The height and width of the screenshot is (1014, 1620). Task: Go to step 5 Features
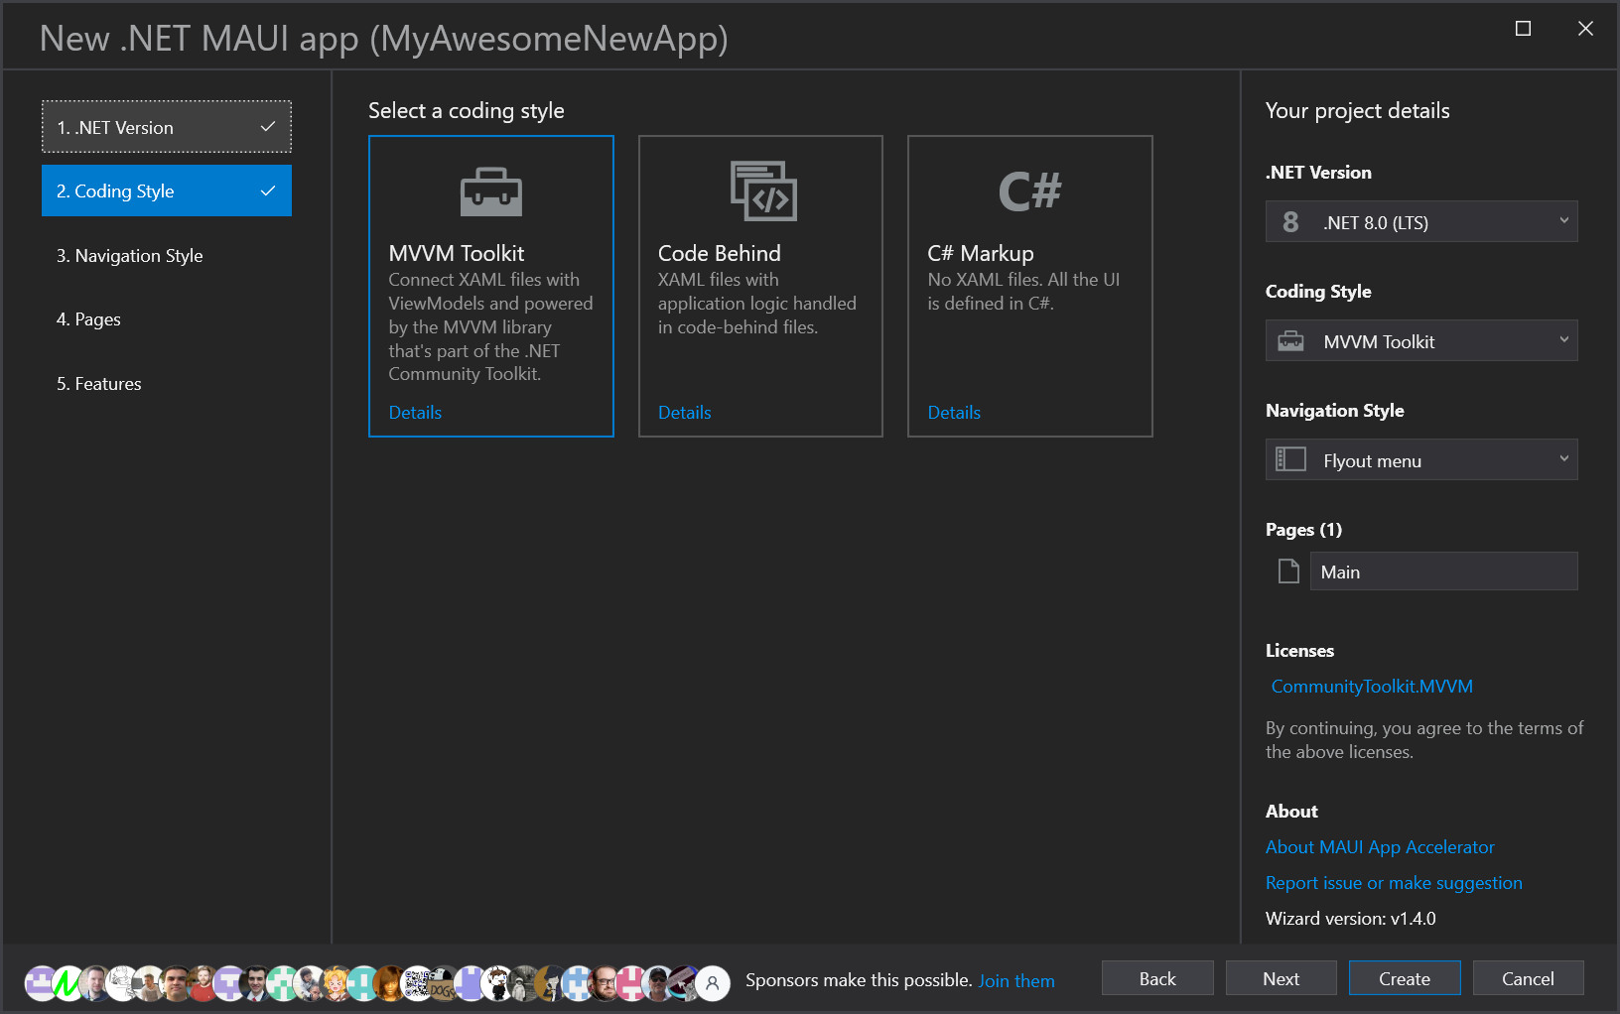[x=167, y=383]
